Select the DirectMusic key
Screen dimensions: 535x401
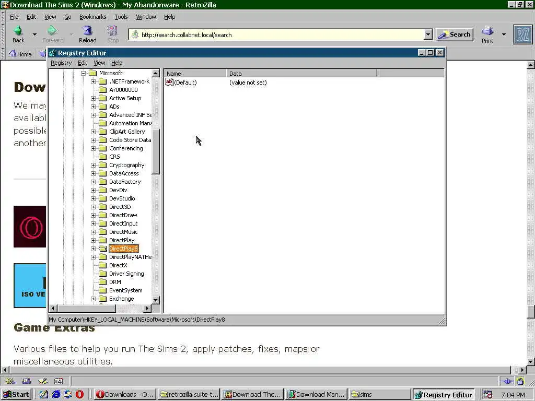click(123, 232)
